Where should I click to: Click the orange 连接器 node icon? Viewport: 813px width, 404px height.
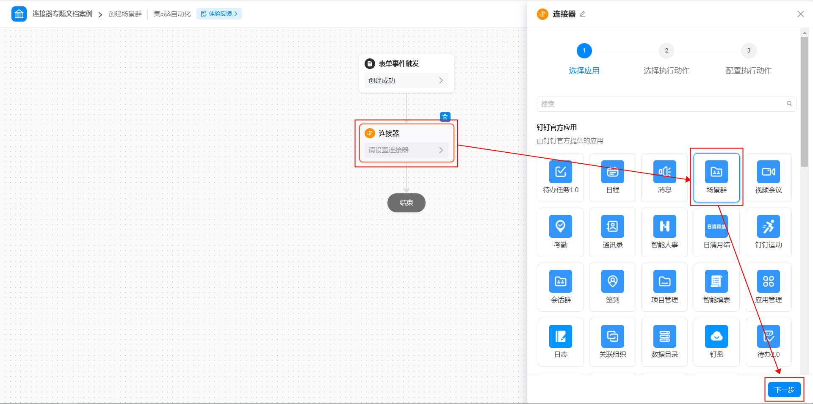click(x=370, y=133)
